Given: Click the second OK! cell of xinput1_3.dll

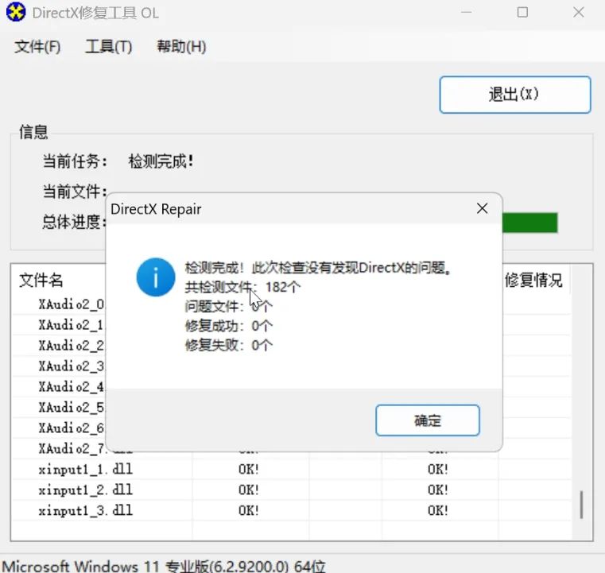Looking at the screenshot, I should 437,510.
